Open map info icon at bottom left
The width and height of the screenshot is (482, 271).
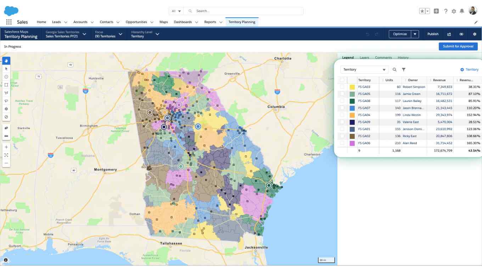[6, 260]
